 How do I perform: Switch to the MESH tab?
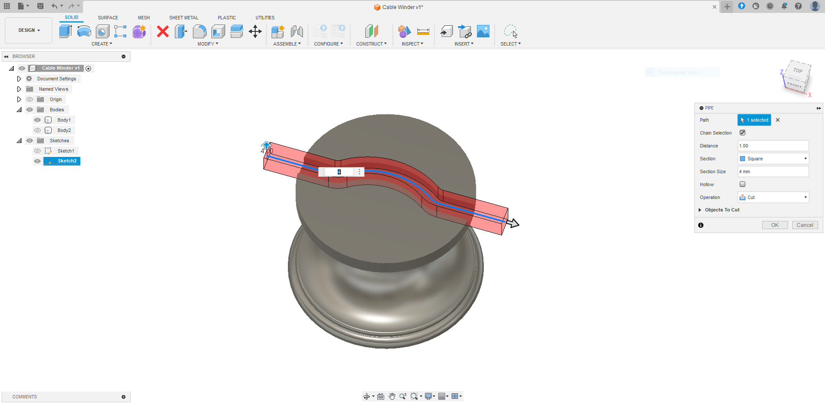(x=144, y=18)
